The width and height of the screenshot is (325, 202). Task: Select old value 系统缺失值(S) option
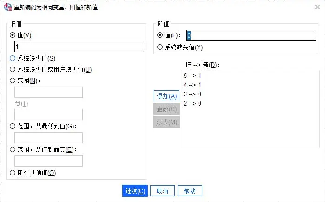13,58
